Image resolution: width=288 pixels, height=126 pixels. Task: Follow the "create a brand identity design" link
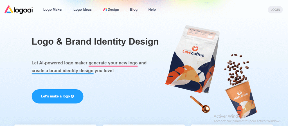click(x=63, y=71)
